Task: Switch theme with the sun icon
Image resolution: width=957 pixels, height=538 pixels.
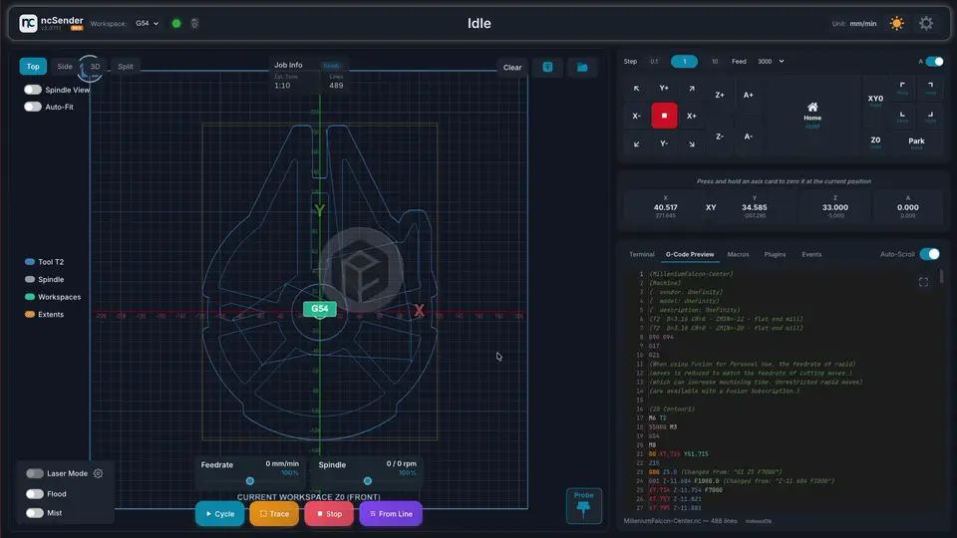Action: coord(896,23)
